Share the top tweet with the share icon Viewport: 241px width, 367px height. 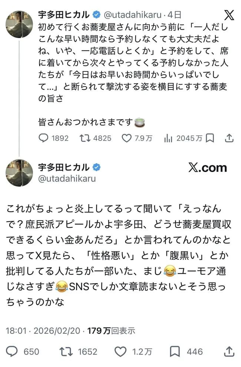pos(229,138)
